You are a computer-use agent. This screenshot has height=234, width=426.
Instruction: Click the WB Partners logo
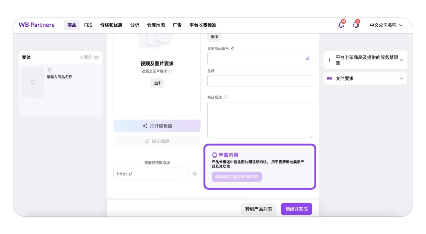pyautogui.click(x=36, y=25)
